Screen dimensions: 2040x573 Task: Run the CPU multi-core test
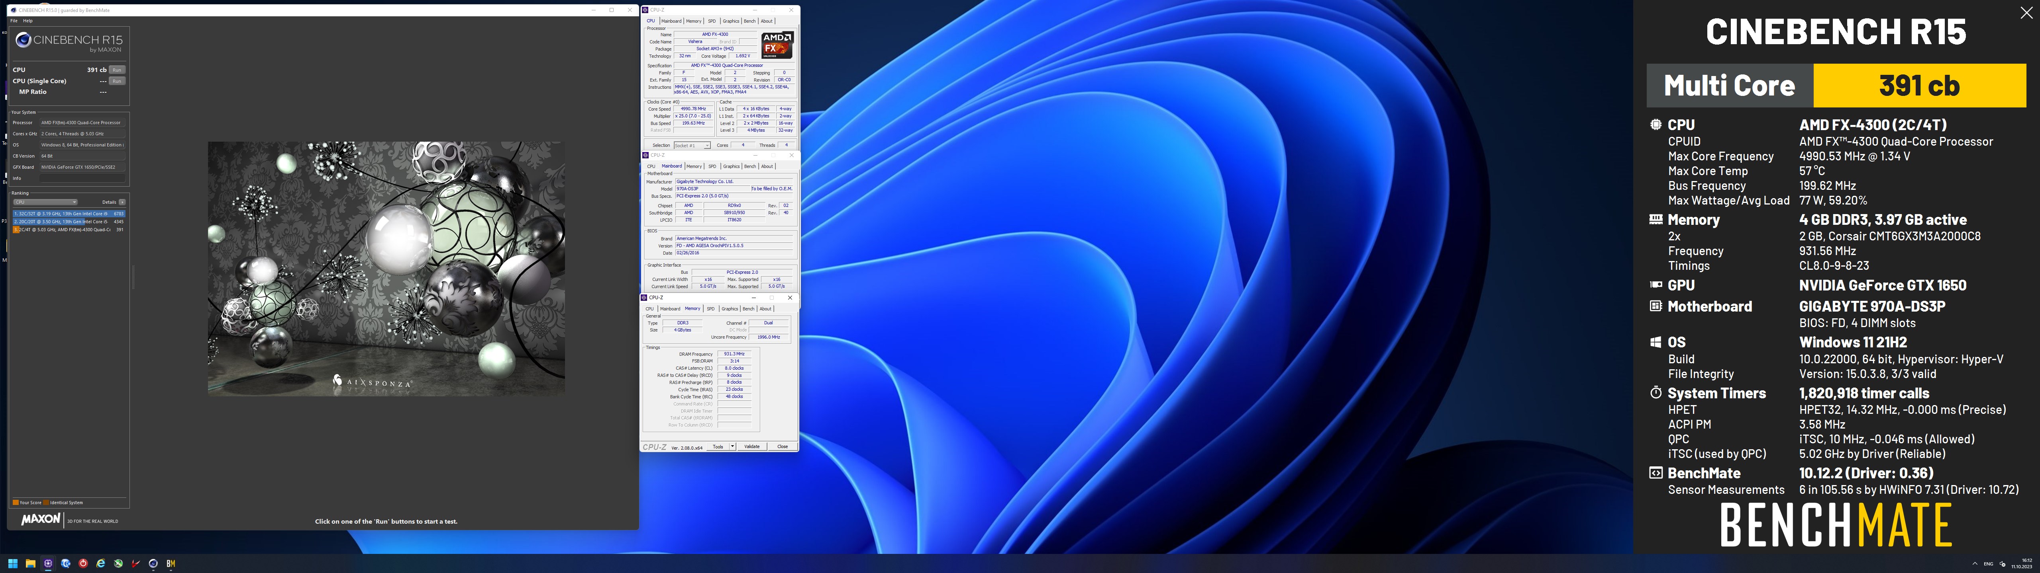tap(117, 70)
